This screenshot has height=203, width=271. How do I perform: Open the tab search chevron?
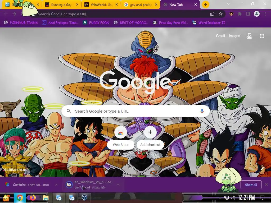228,4
